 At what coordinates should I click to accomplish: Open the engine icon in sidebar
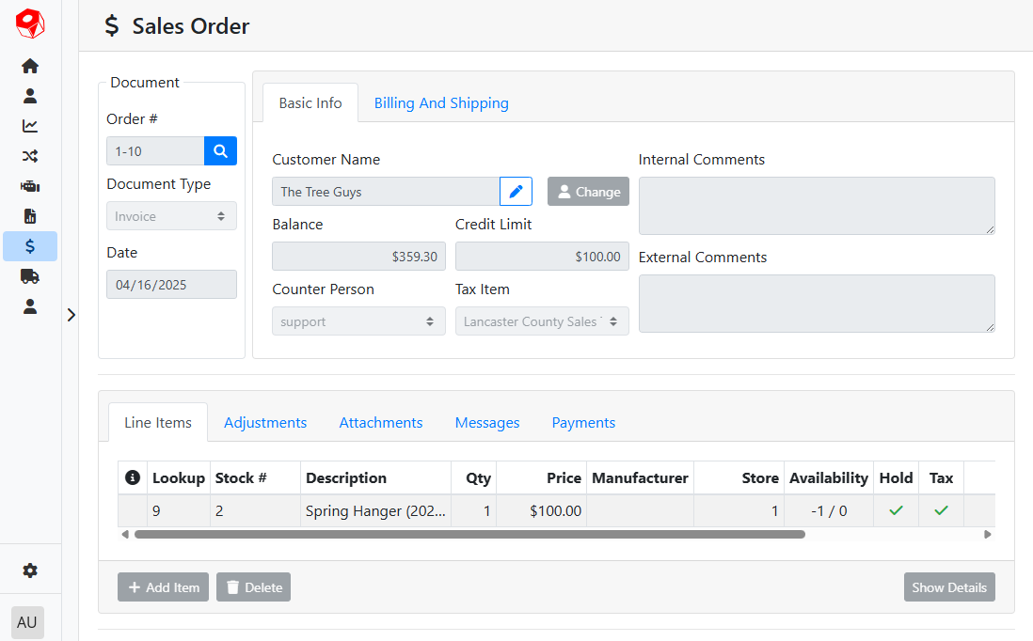tap(30, 186)
